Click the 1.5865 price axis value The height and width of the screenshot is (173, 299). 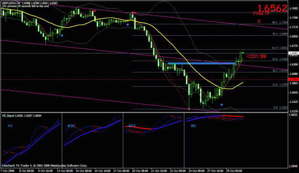[294, 83]
